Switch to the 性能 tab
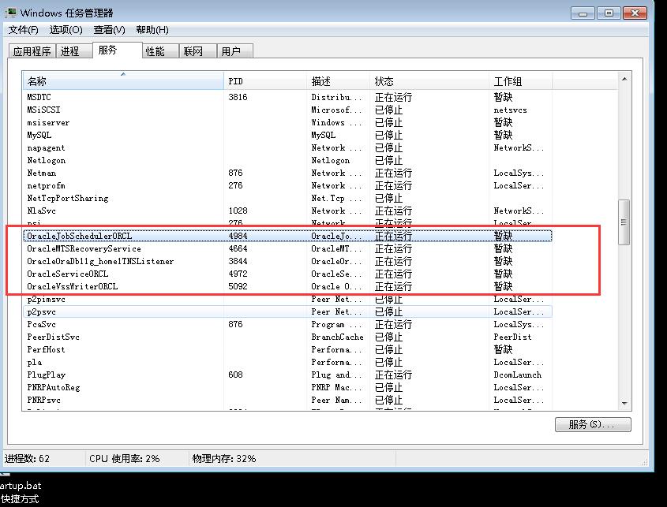The image size is (667, 507). [160, 51]
